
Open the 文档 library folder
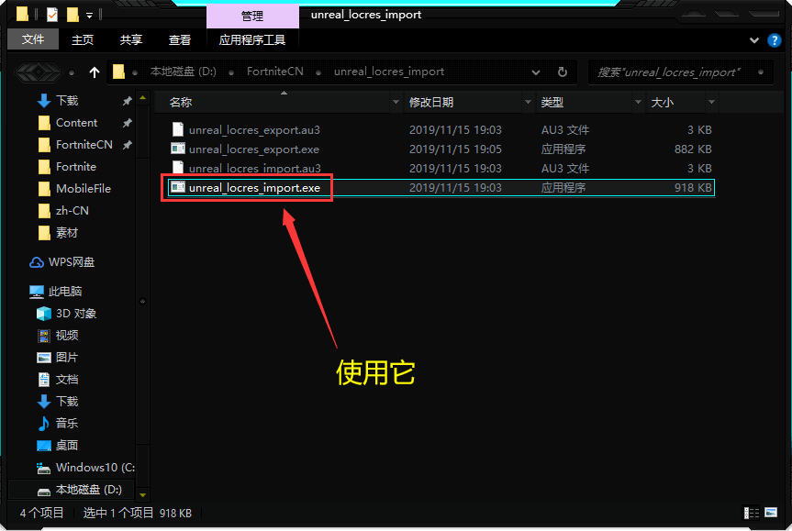(67, 380)
